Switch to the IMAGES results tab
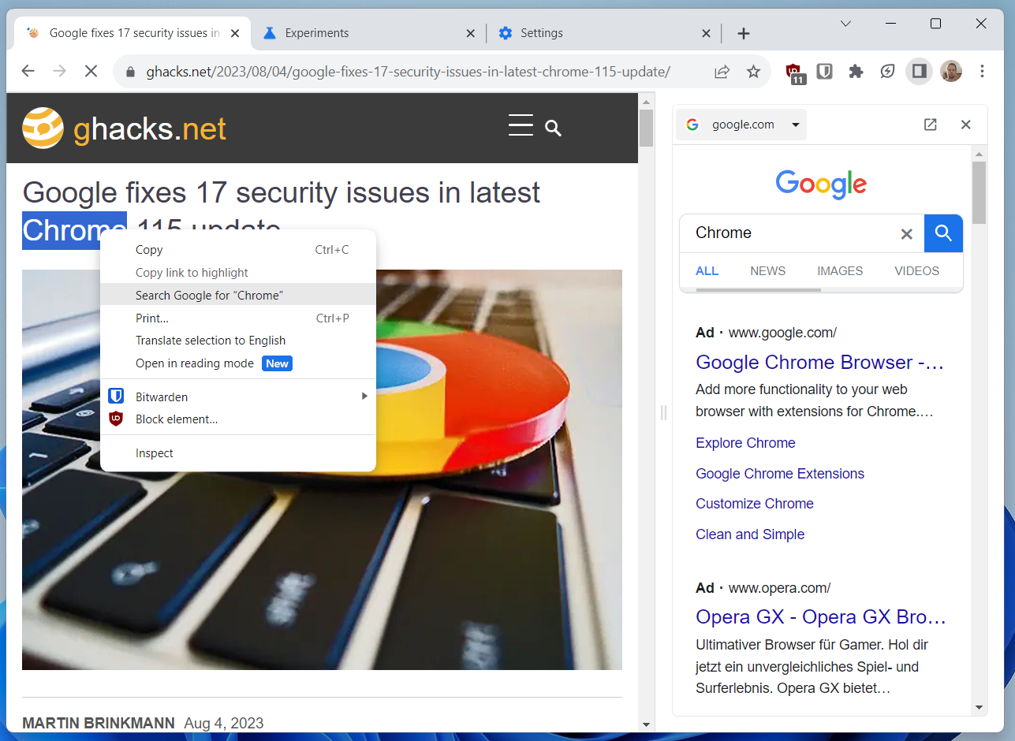This screenshot has width=1015, height=741. (840, 271)
